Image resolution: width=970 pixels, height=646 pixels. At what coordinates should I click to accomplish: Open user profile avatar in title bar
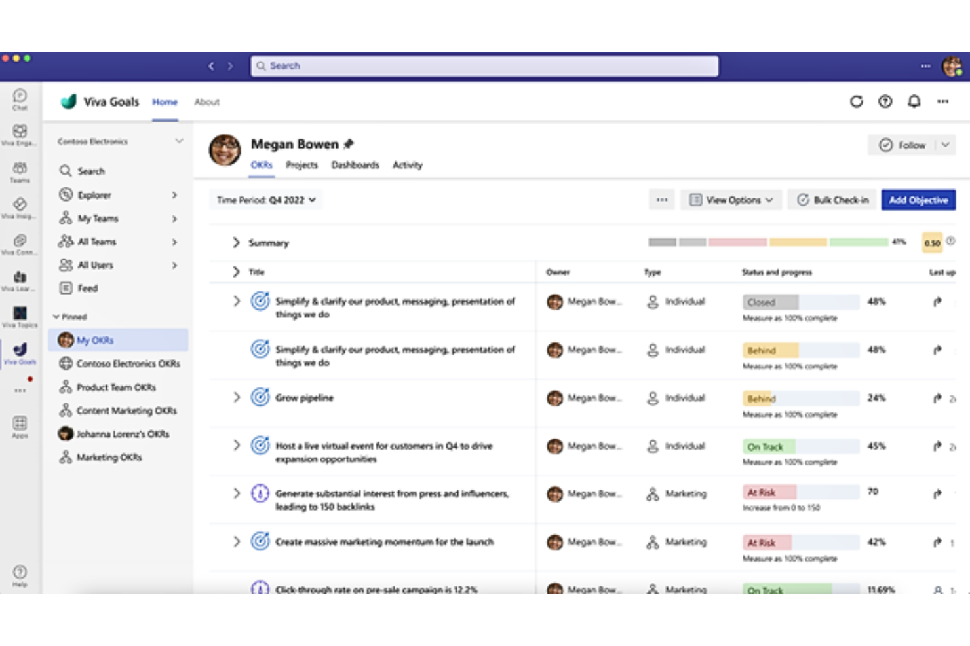[952, 66]
